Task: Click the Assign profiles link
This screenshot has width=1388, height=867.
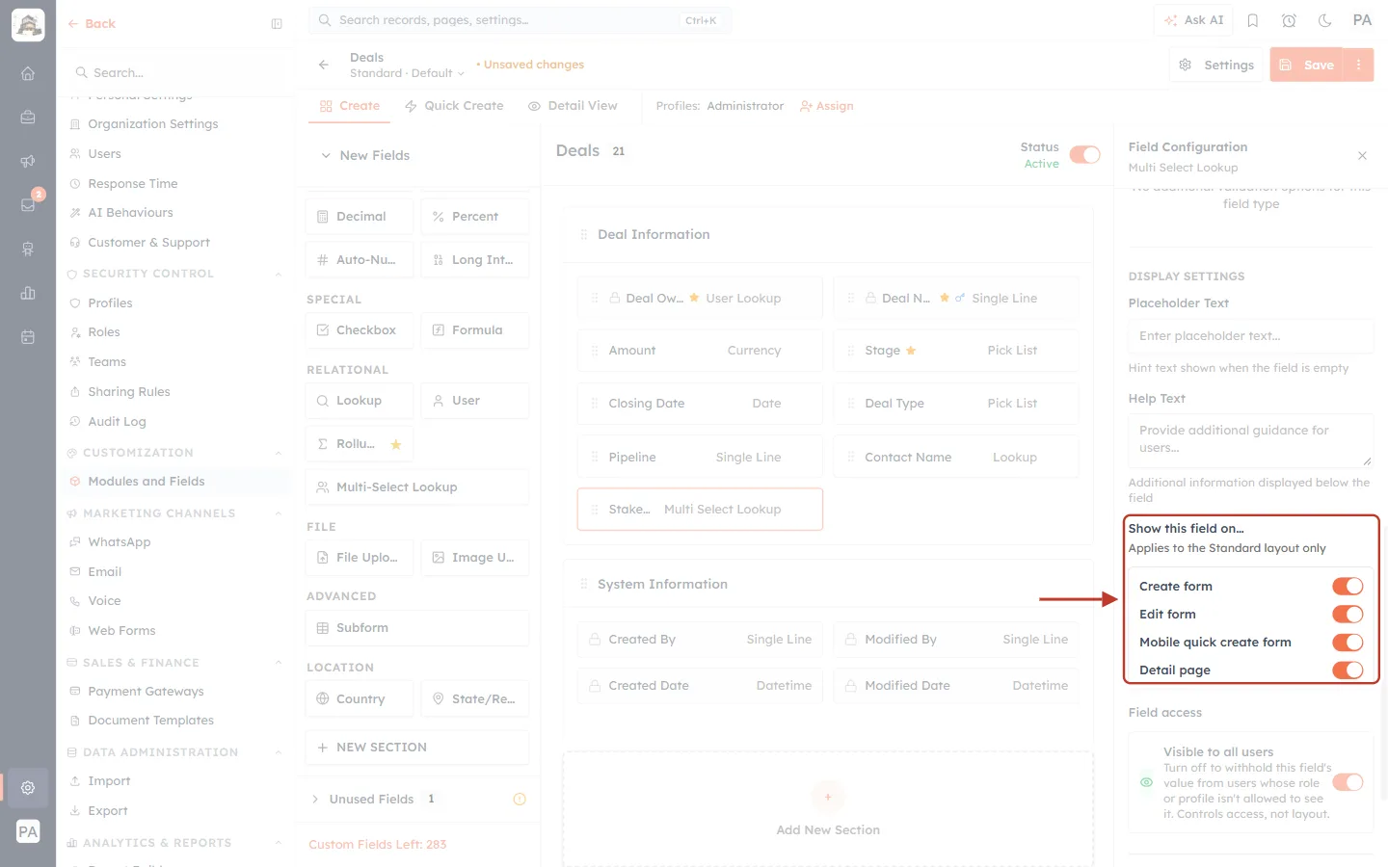Action: coord(827,106)
